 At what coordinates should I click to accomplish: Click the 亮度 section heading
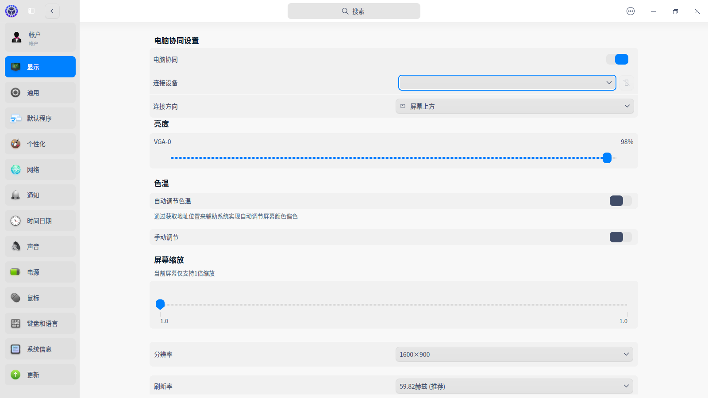162,124
